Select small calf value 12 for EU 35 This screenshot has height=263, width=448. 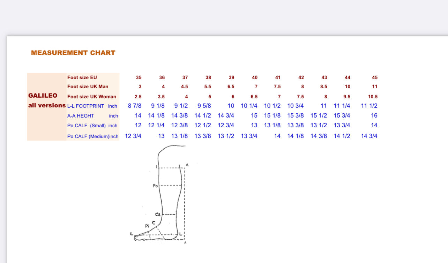click(x=138, y=125)
